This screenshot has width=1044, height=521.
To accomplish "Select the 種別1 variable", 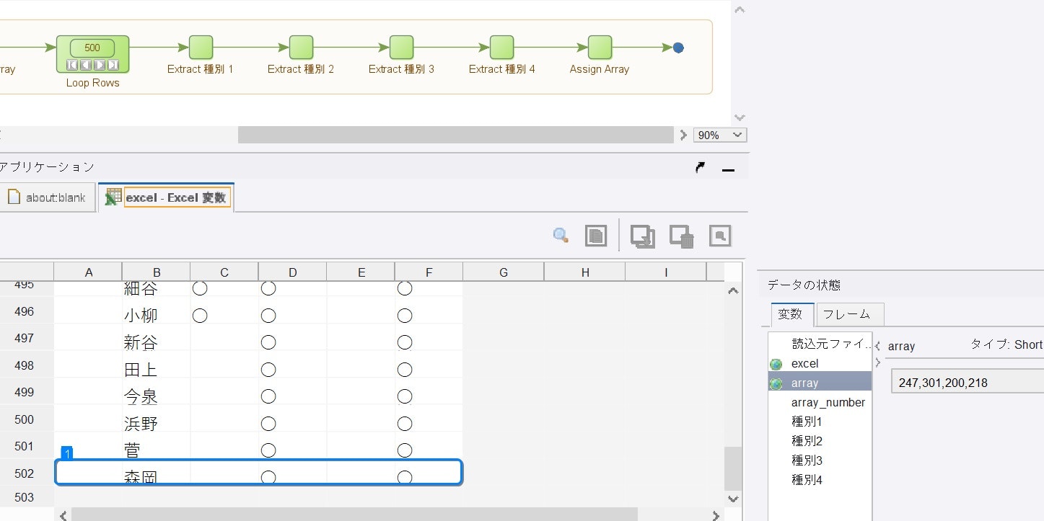I will tap(820, 422).
